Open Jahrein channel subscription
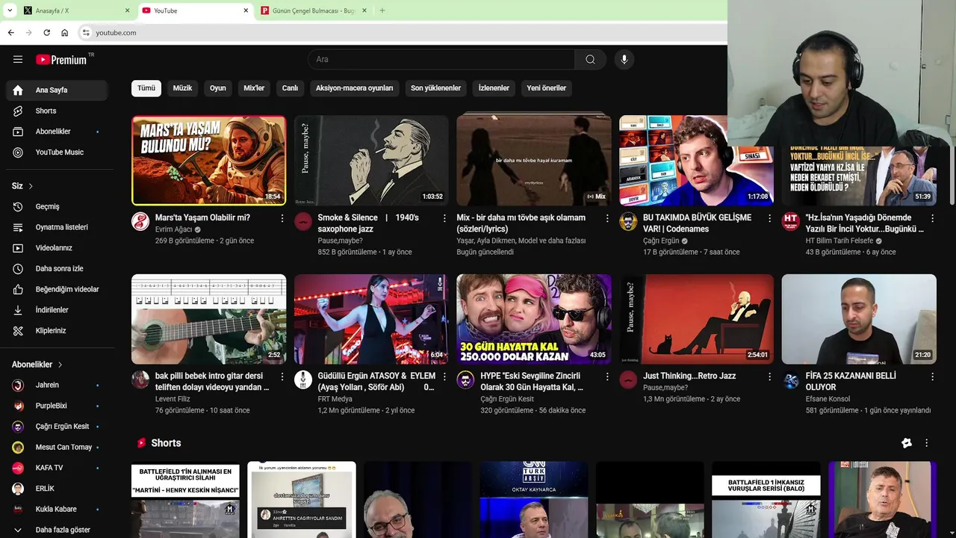The image size is (956, 538). [x=57, y=385]
